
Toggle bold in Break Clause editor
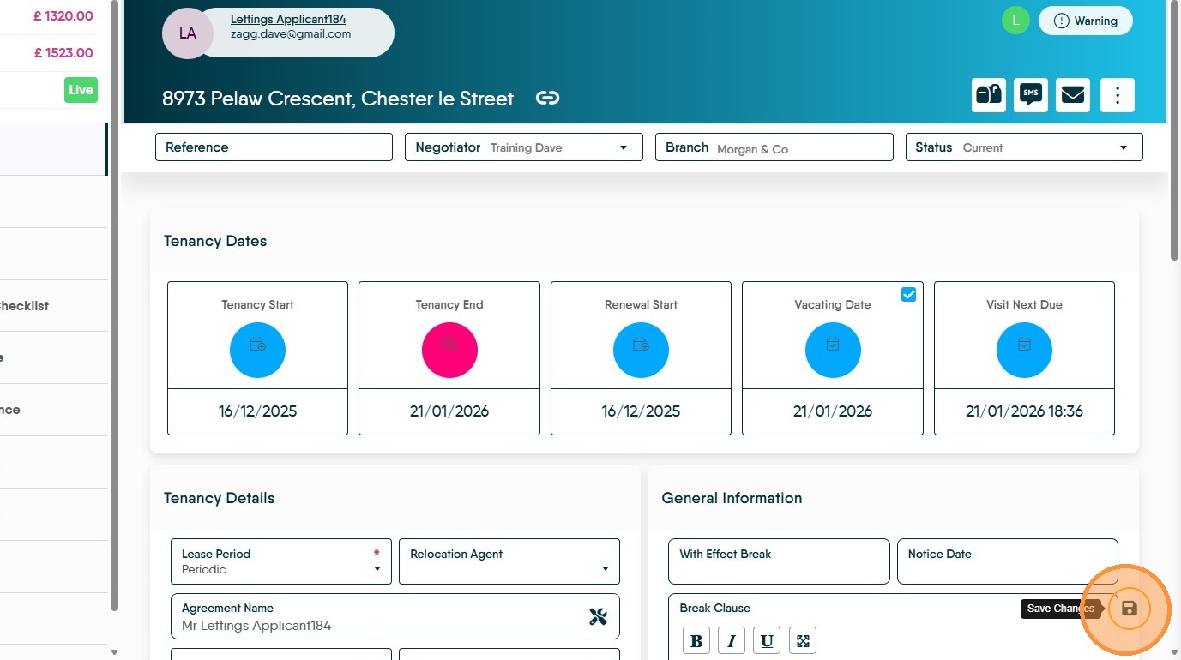[x=696, y=640]
